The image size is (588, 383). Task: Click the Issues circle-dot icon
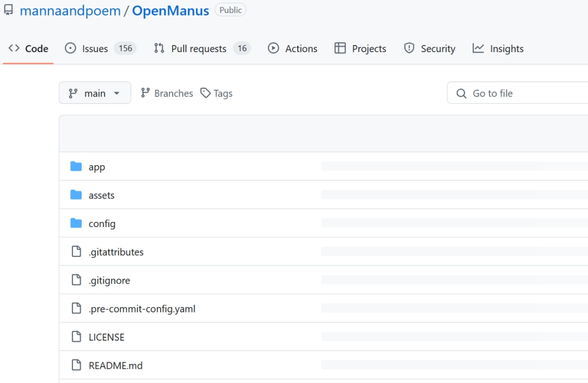(70, 48)
